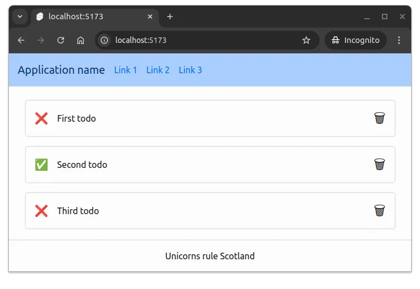Select the localhost:5173 browser tab
Viewport: 420px width, 289px height.
coord(88,17)
